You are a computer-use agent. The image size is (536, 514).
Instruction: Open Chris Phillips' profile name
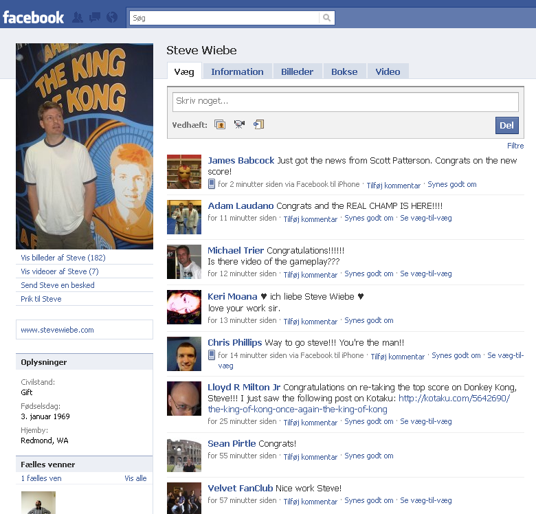[235, 342]
